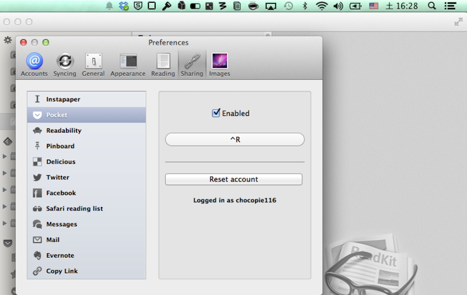This screenshot has height=295, width=467.
Task: Open the Dropbox menu bar icon
Action: (x=124, y=6)
